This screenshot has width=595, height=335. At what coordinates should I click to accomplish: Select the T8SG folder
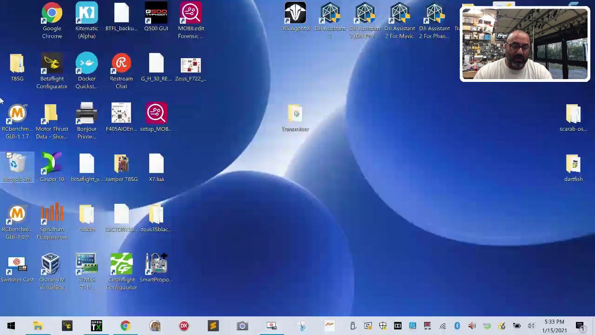17,68
